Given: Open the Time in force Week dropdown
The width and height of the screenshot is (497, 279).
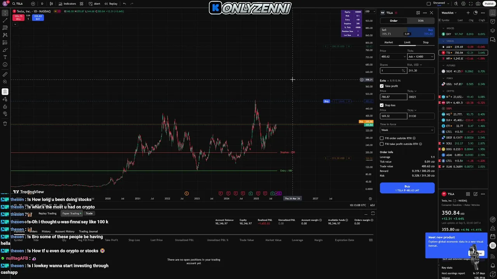Looking at the screenshot, I should pos(407,130).
